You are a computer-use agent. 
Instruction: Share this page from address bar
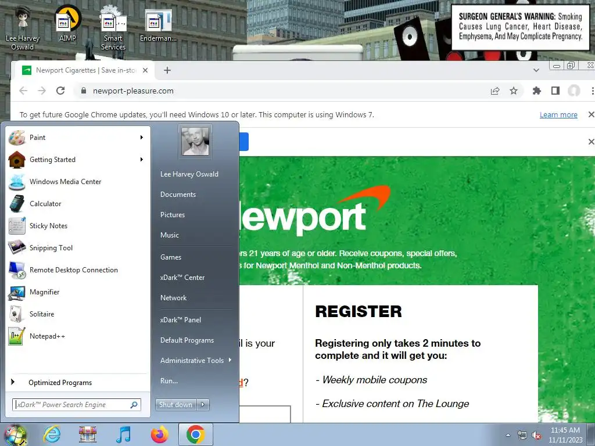495,91
